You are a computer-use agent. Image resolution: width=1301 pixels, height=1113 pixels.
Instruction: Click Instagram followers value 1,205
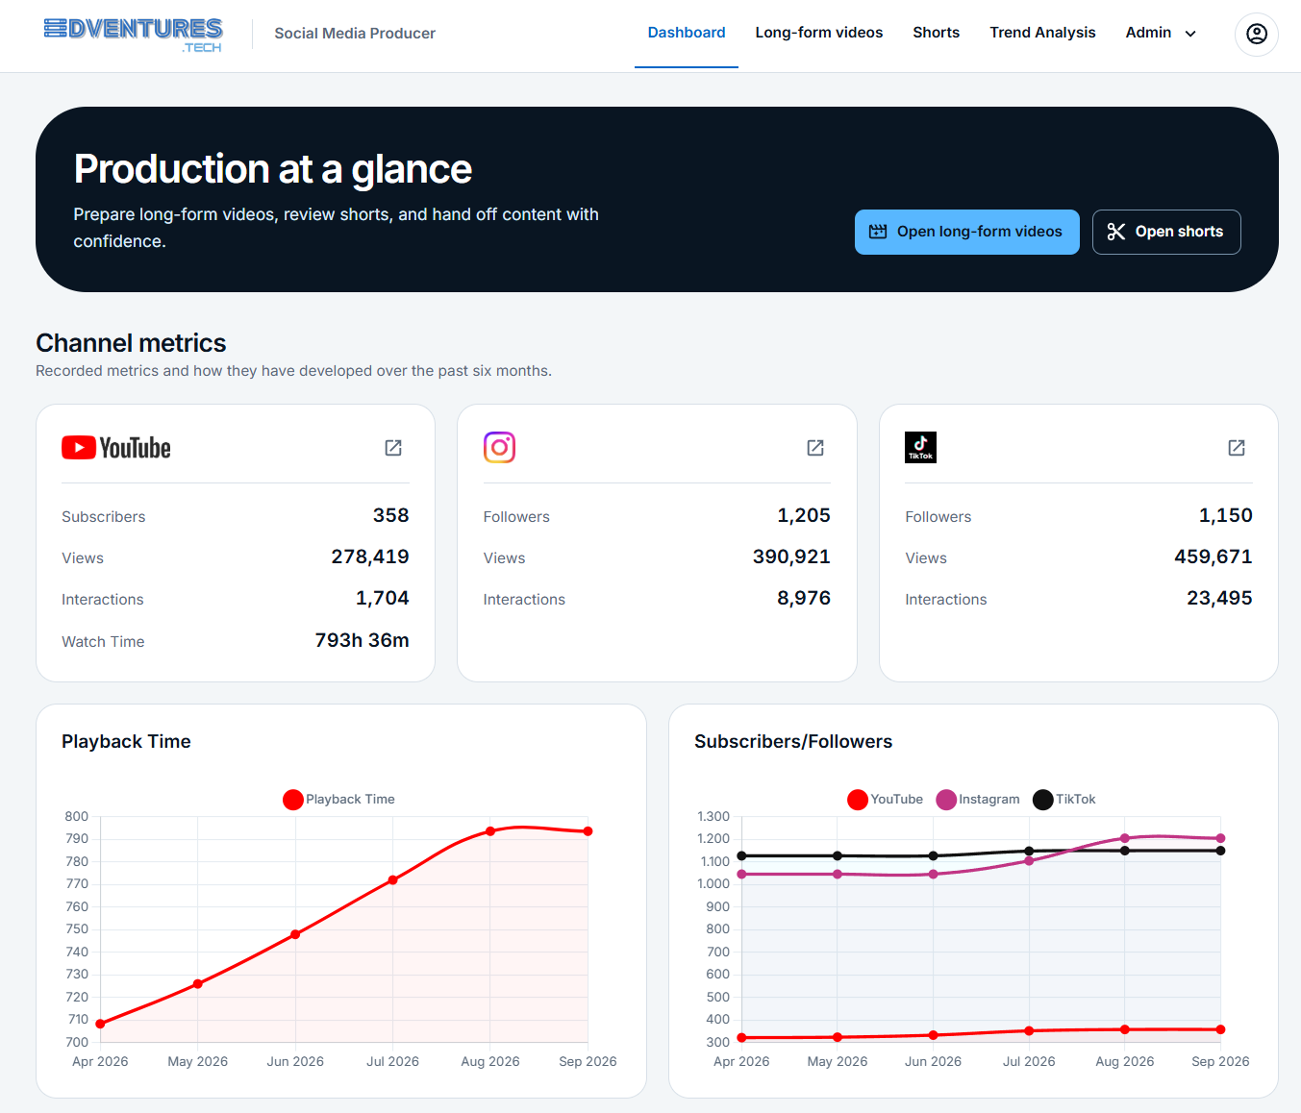pyautogui.click(x=804, y=515)
